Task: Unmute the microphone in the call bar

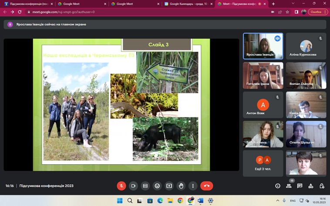Action: click(x=121, y=186)
